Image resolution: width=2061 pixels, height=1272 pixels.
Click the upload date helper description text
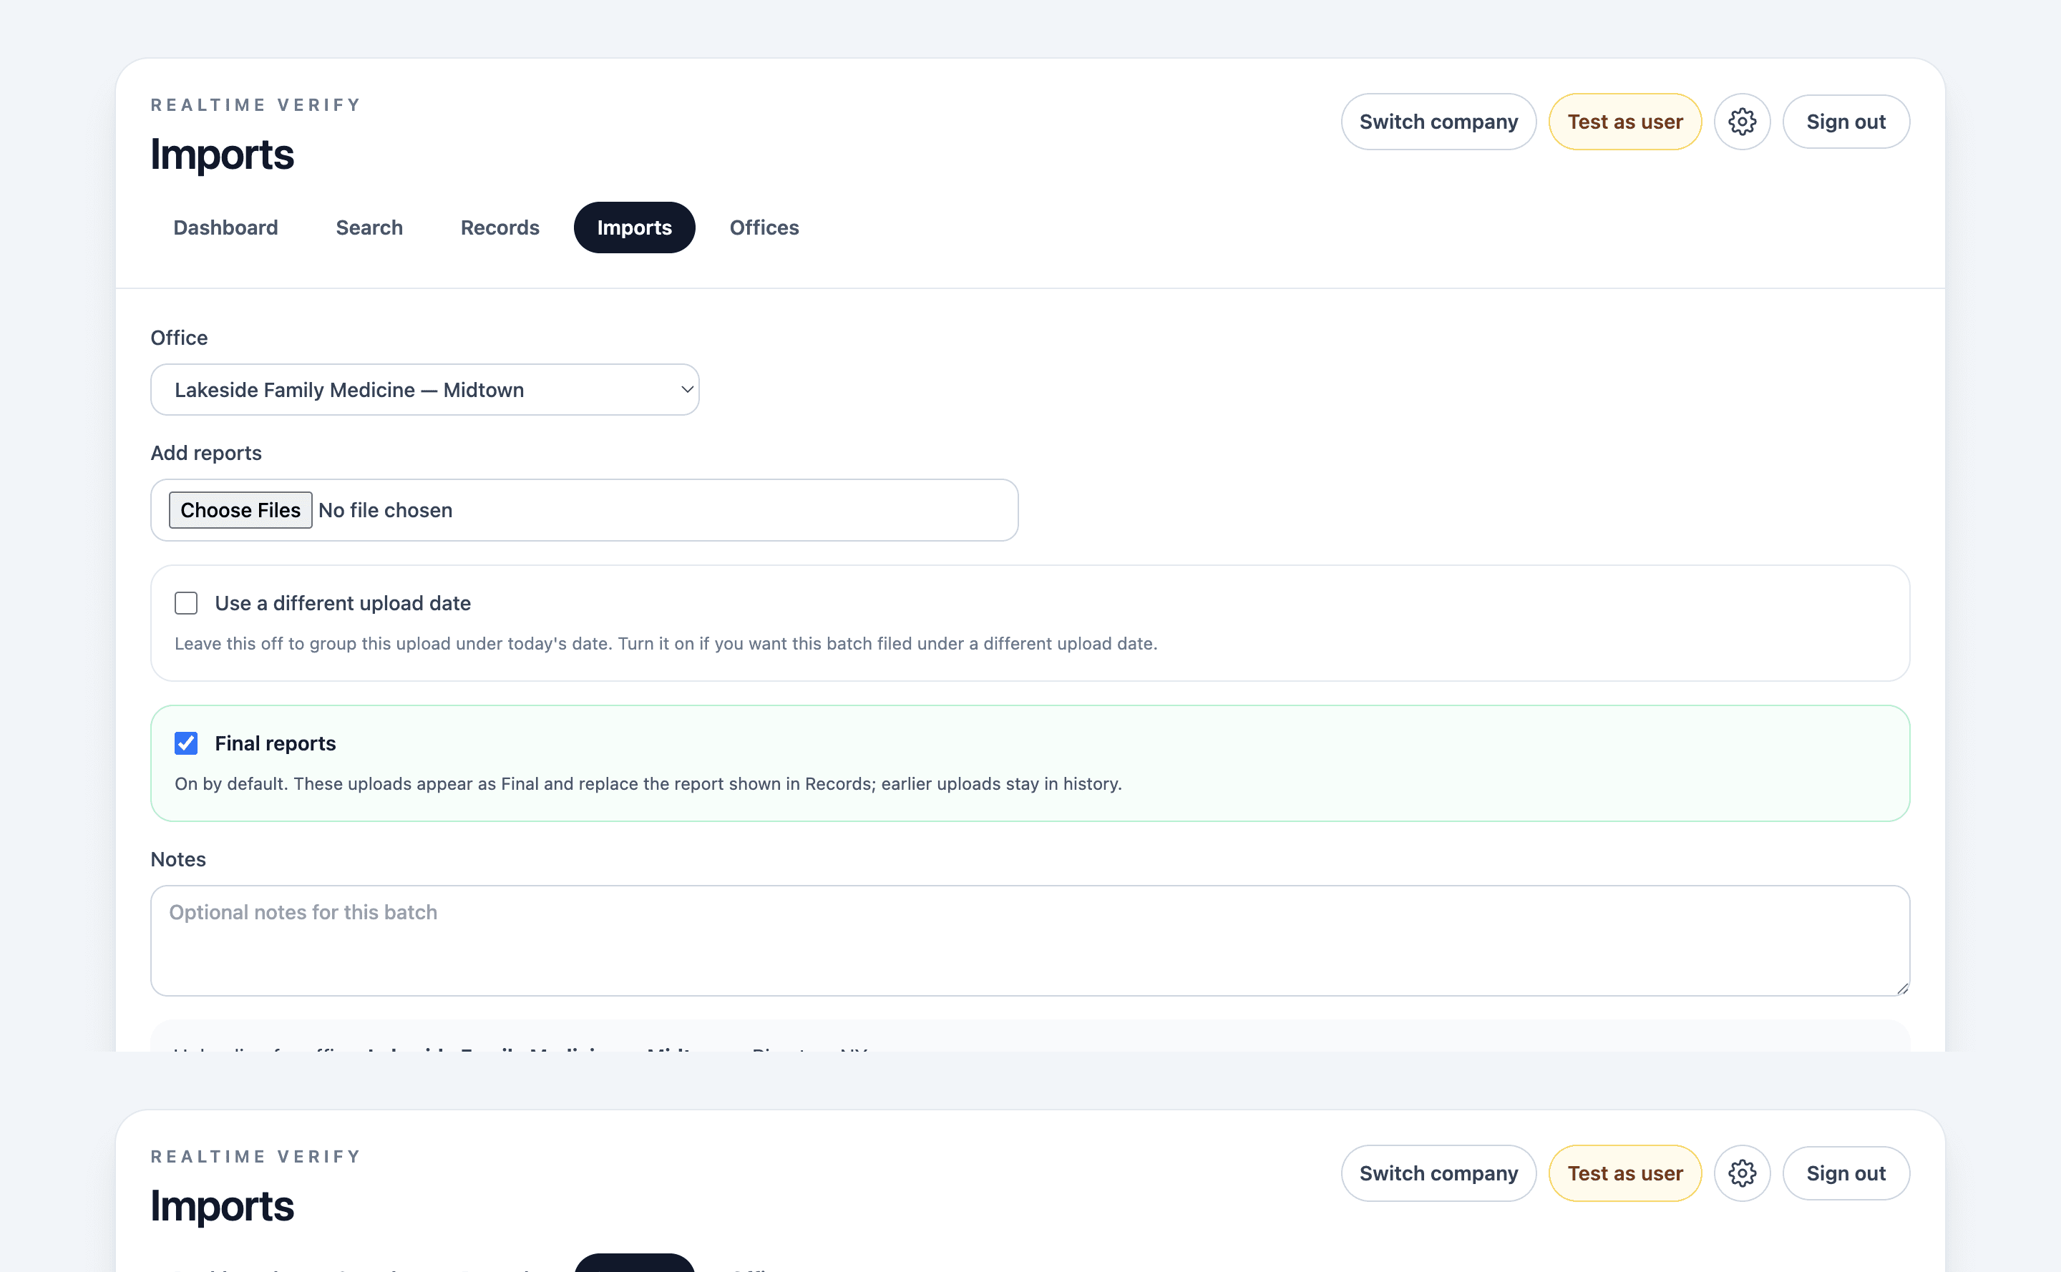[666, 644]
